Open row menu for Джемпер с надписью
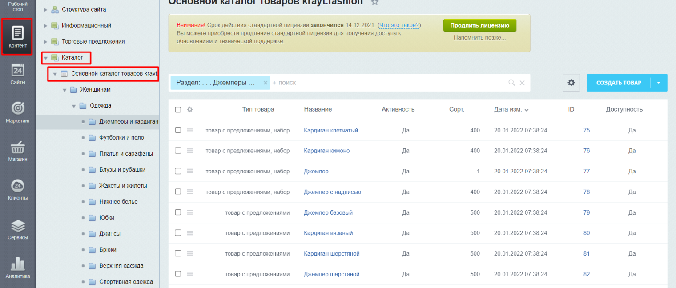The width and height of the screenshot is (676, 288). click(190, 192)
